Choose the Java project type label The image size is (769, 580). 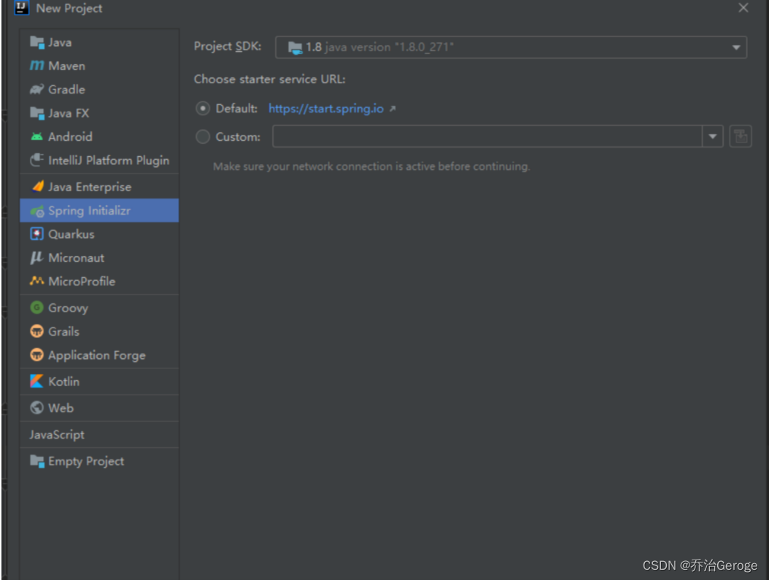60,42
